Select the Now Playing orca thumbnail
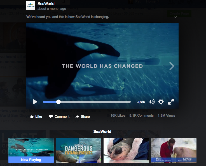 point(31,150)
